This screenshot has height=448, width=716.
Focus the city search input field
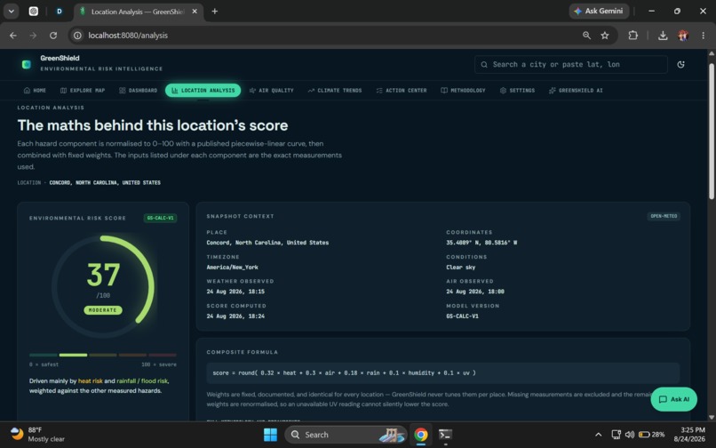coord(571,65)
